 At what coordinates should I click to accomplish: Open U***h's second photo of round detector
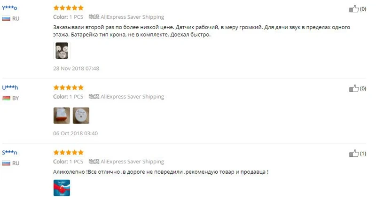click(x=81, y=116)
